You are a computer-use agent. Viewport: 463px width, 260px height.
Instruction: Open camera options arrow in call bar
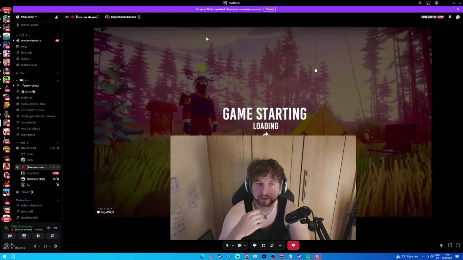(245, 246)
